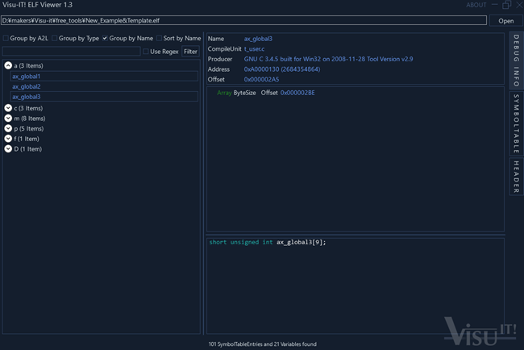Click the Open file button
The height and width of the screenshot is (350, 524).
pos(505,21)
